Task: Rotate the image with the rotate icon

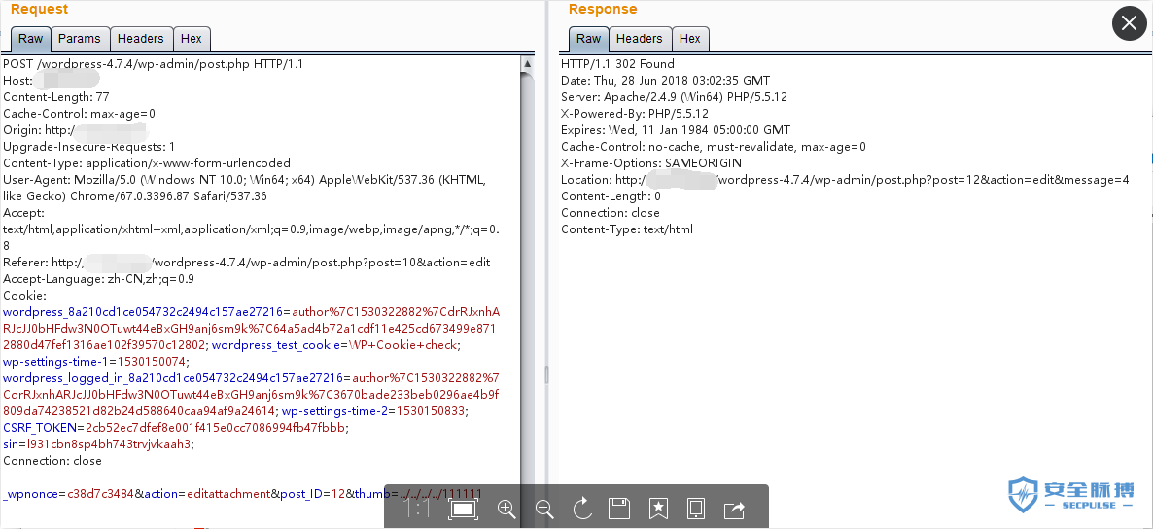Action: (582, 509)
